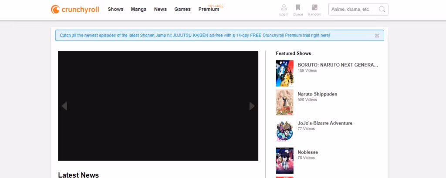Click the main carousel video area

pos(158,106)
